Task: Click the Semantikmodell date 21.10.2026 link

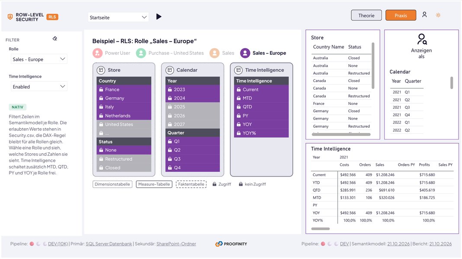Action: point(398,244)
